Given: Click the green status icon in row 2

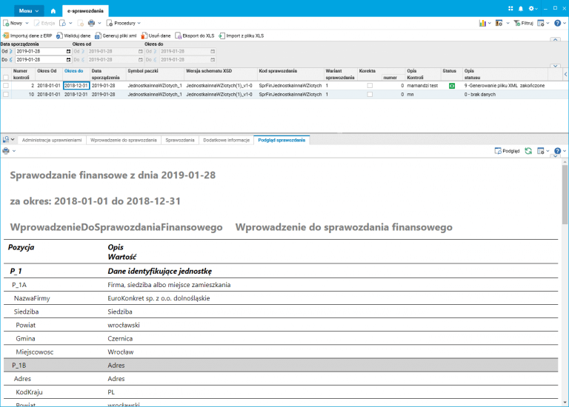Looking at the screenshot, I should pyautogui.click(x=452, y=86).
